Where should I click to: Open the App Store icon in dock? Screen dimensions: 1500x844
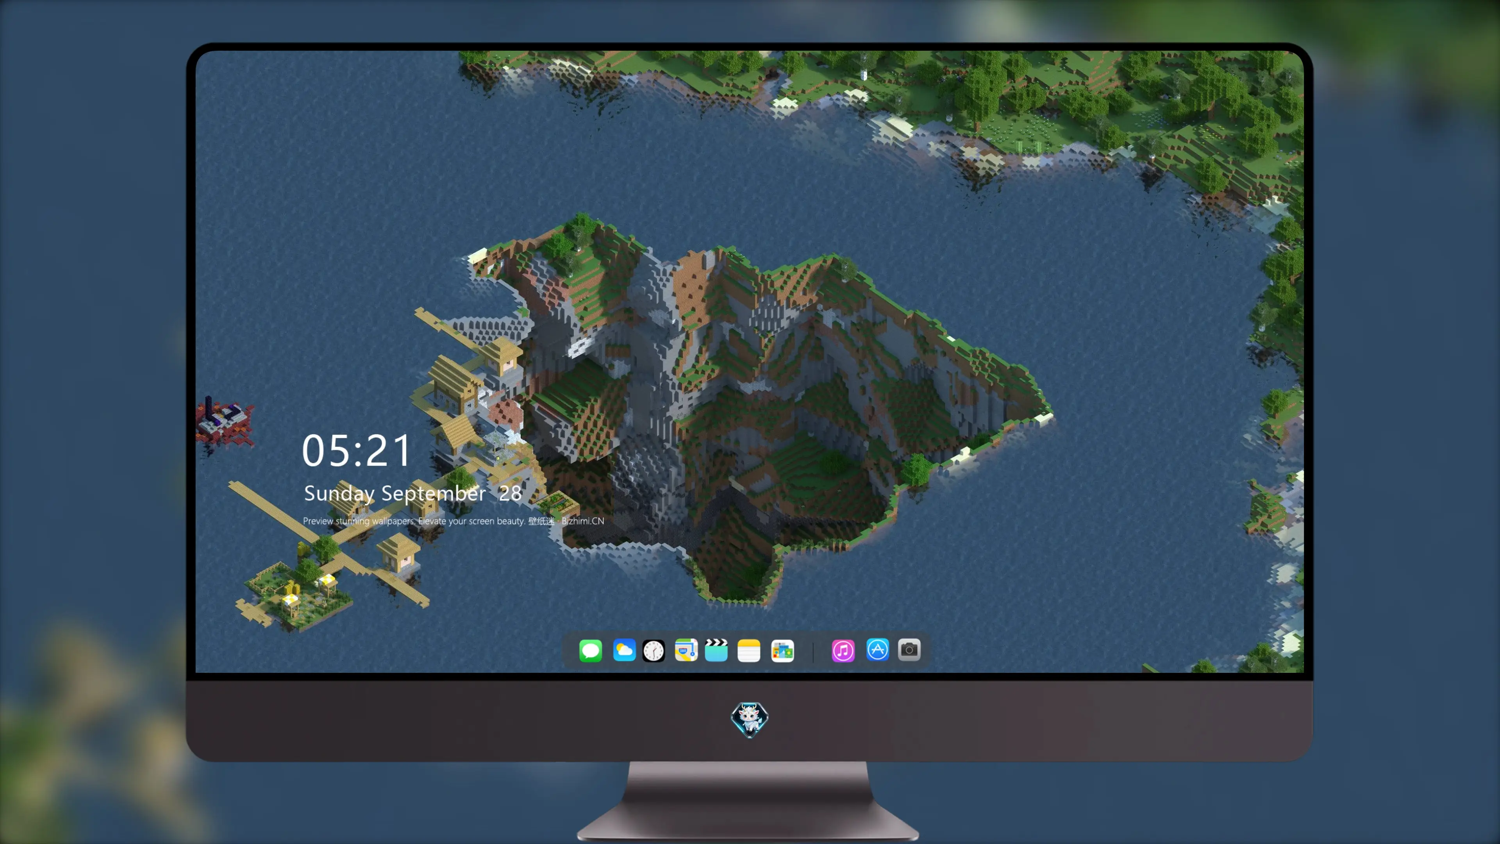(877, 649)
